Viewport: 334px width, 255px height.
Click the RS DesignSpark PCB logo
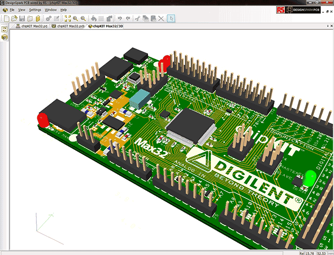(298, 10)
